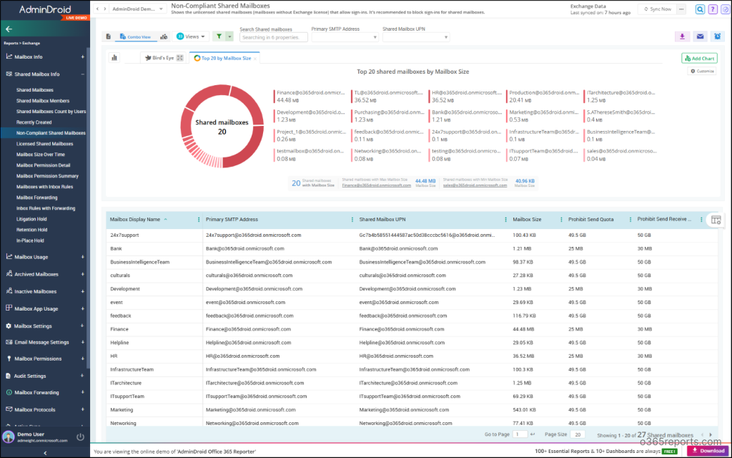Click the power logout icon beside Demo User

click(x=80, y=437)
